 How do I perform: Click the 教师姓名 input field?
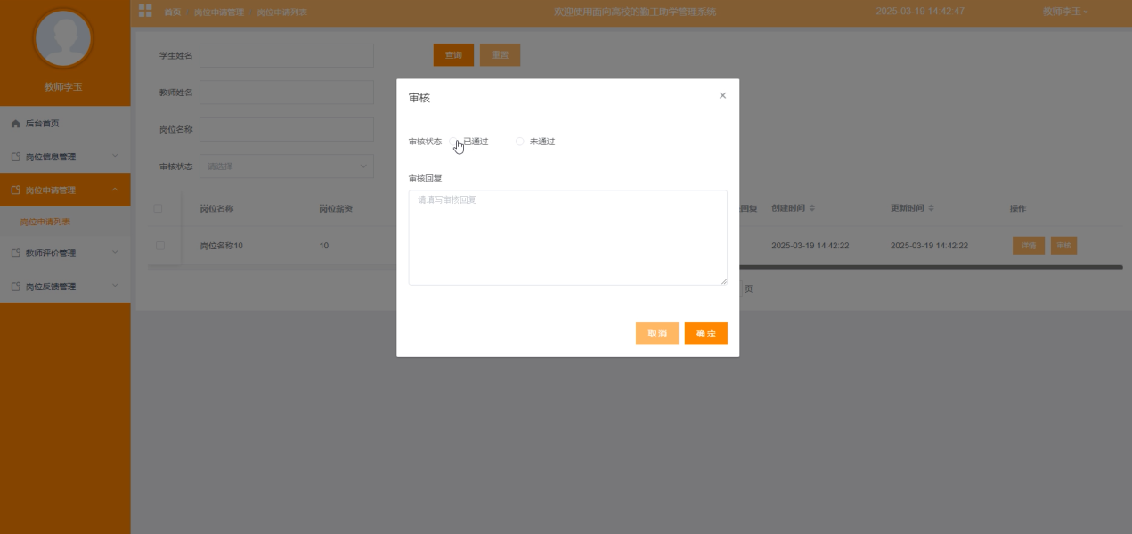coord(287,93)
